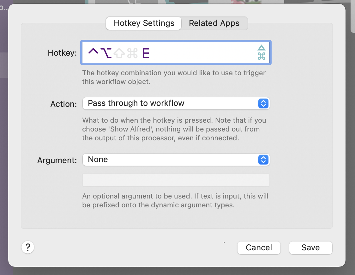The image size is (355, 275).
Task: Click the disabled argument text field
Action: (176, 180)
